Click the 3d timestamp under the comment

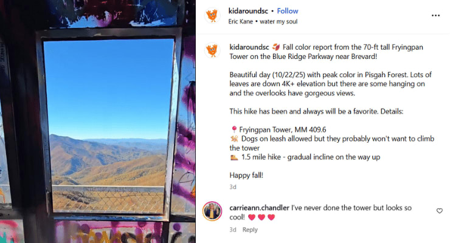click(233, 230)
